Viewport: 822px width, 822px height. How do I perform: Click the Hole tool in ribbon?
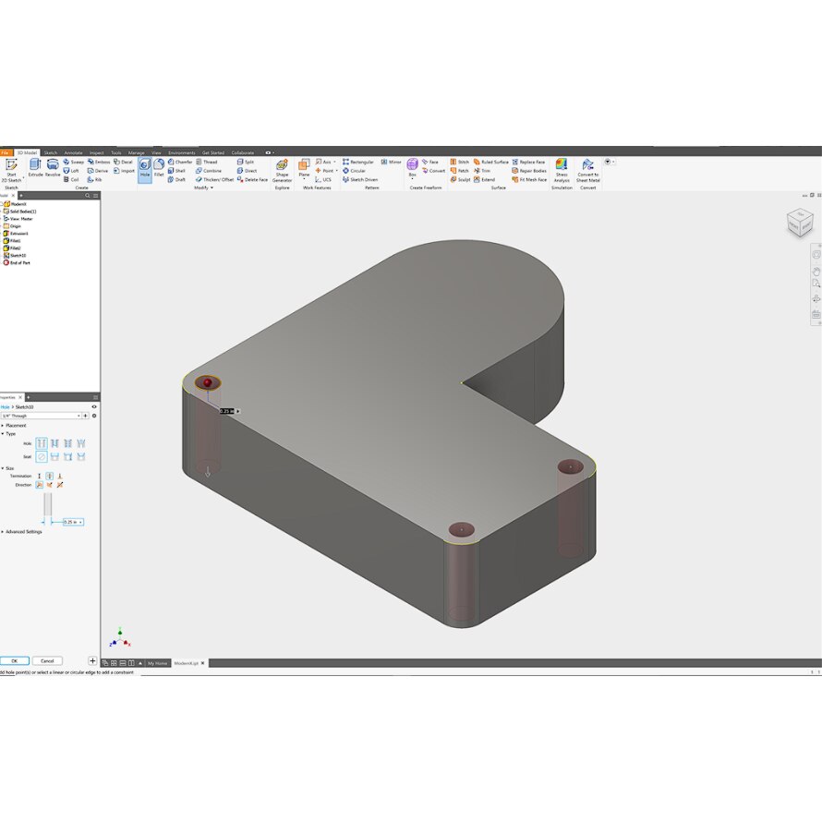coord(145,170)
